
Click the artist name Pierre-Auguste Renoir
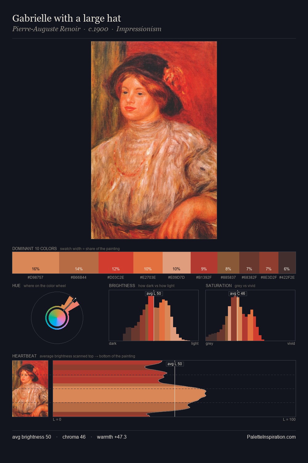(x=46, y=29)
